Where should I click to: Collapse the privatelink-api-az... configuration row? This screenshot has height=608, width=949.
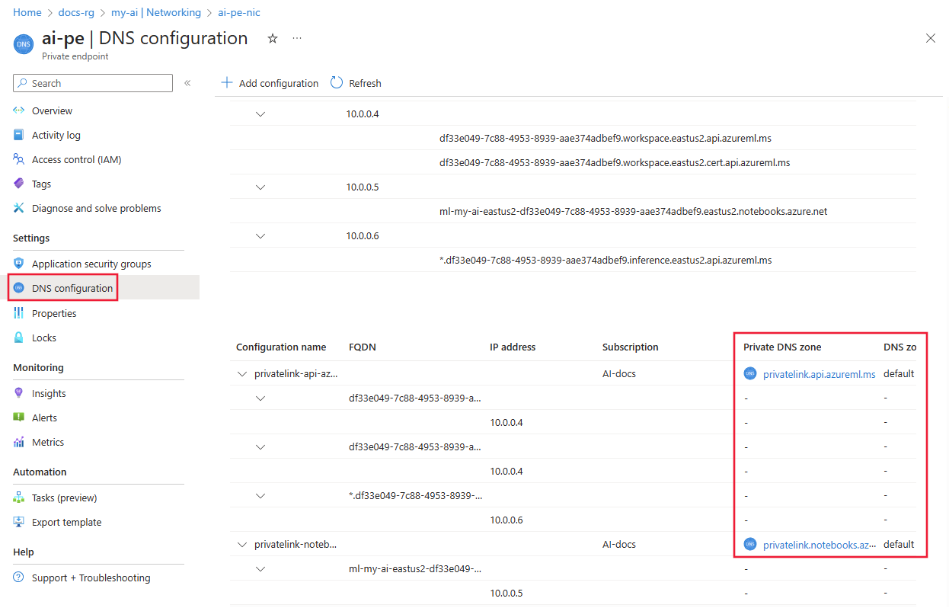(242, 374)
